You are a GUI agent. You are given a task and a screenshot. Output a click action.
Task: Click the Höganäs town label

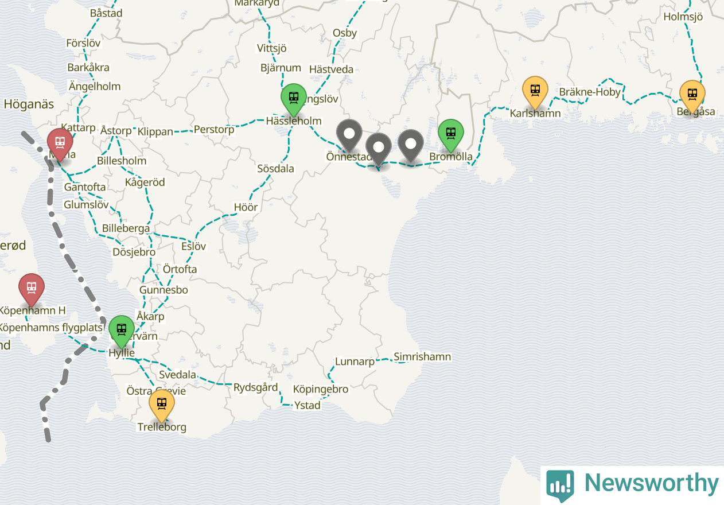pyautogui.click(x=29, y=104)
